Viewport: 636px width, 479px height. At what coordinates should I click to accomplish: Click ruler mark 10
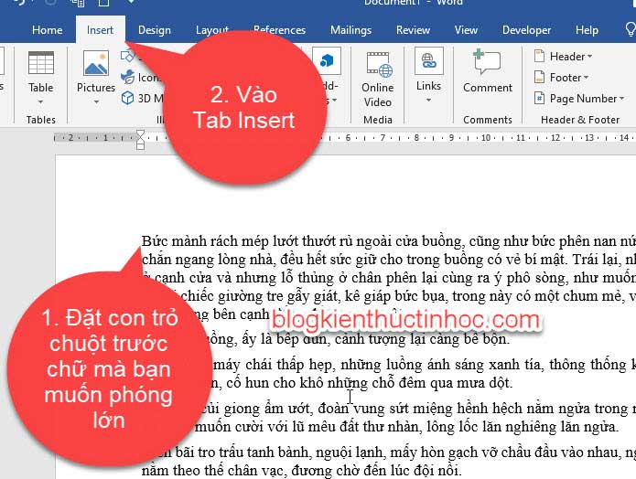[486, 138]
